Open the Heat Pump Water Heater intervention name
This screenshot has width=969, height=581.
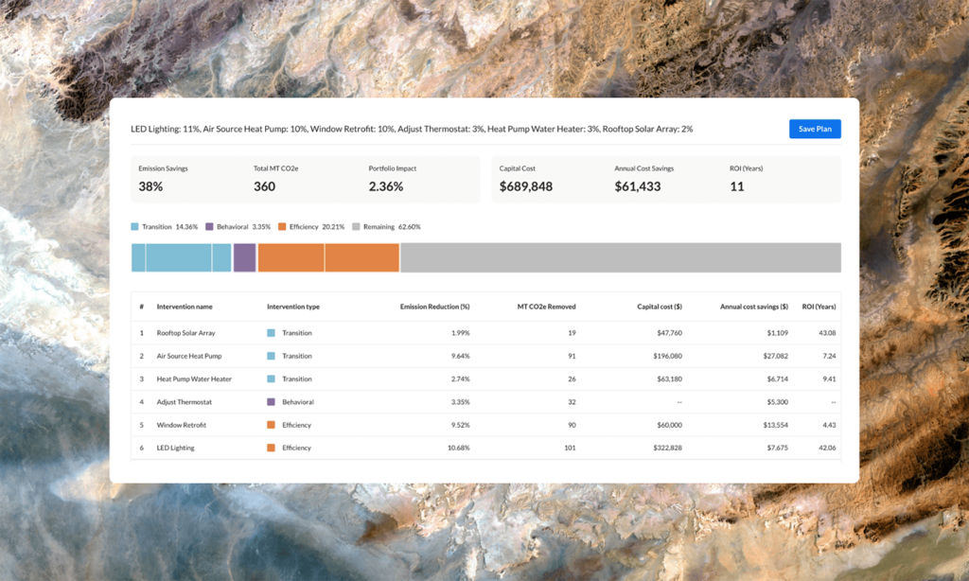(x=194, y=379)
